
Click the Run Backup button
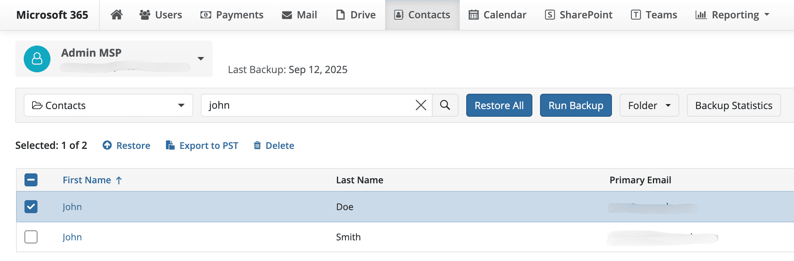576,105
